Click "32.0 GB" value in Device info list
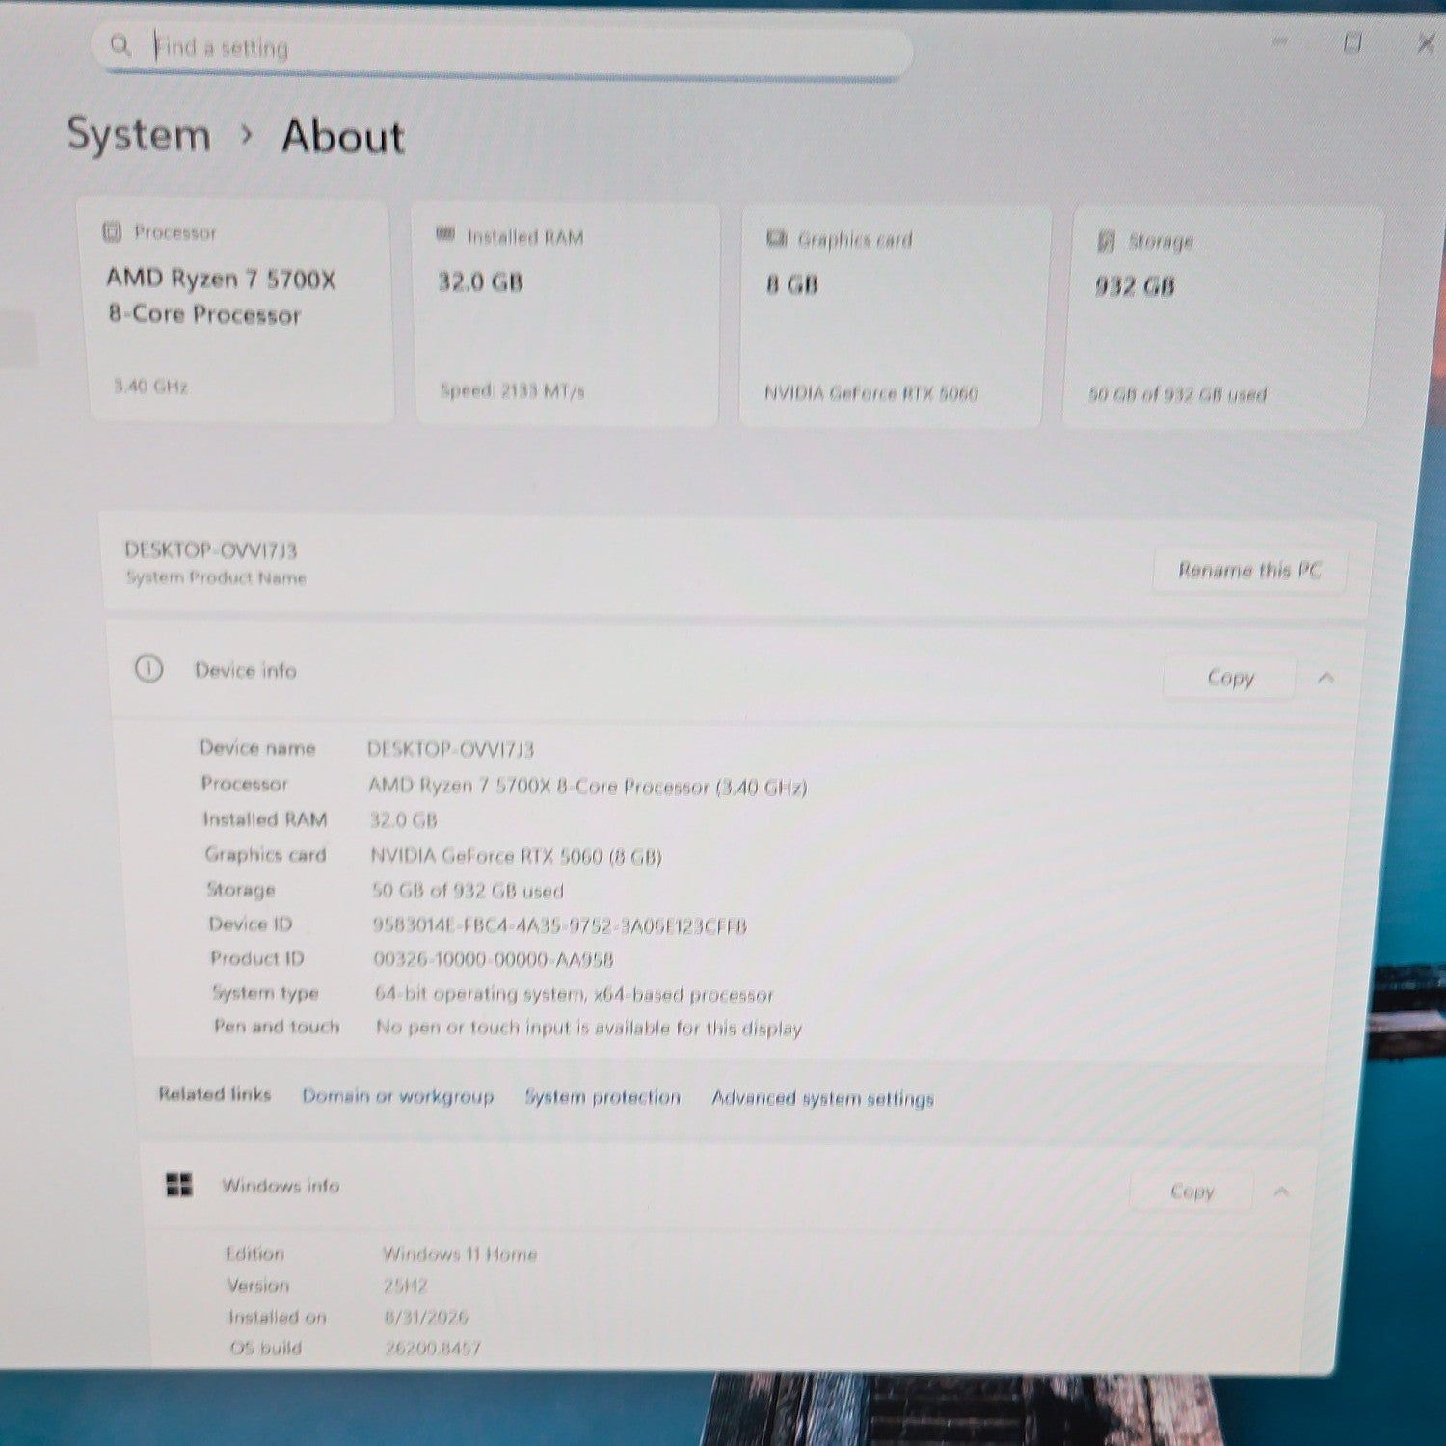 (x=404, y=820)
